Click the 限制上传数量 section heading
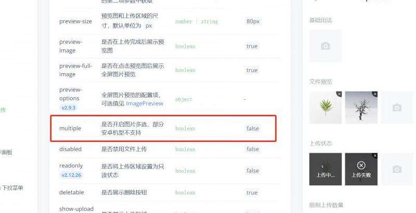This screenshot has height=213, width=416. pos(326,205)
